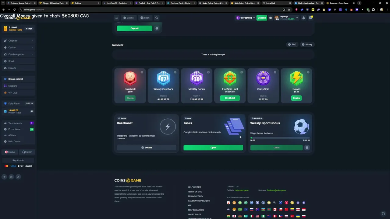Change language from English
Viewport: 390px width, 219px height.
(x=10, y=152)
